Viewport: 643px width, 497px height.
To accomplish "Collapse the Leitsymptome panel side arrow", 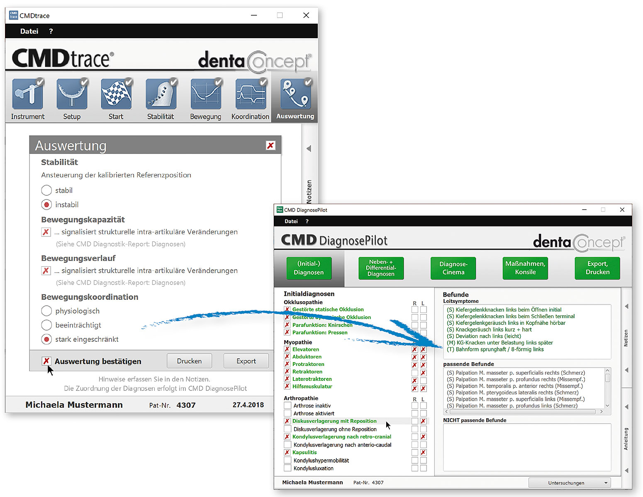I will coord(626,306).
